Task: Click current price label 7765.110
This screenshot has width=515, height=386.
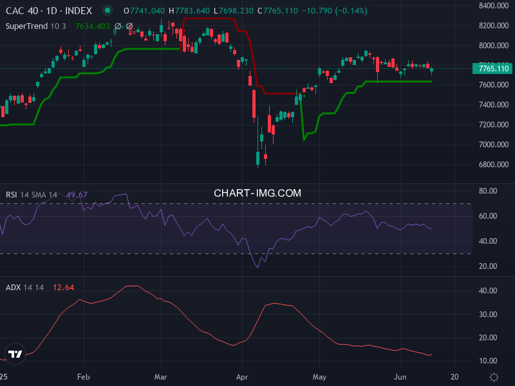Action: [x=492, y=69]
